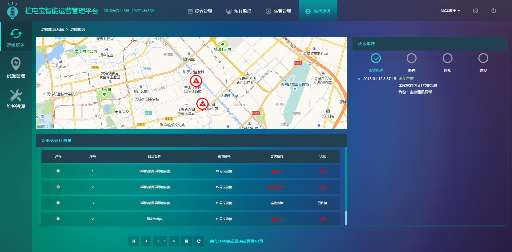The image size is (512, 252).
Task: Click the 处理 status step circle
Action: pyautogui.click(x=411, y=58)
